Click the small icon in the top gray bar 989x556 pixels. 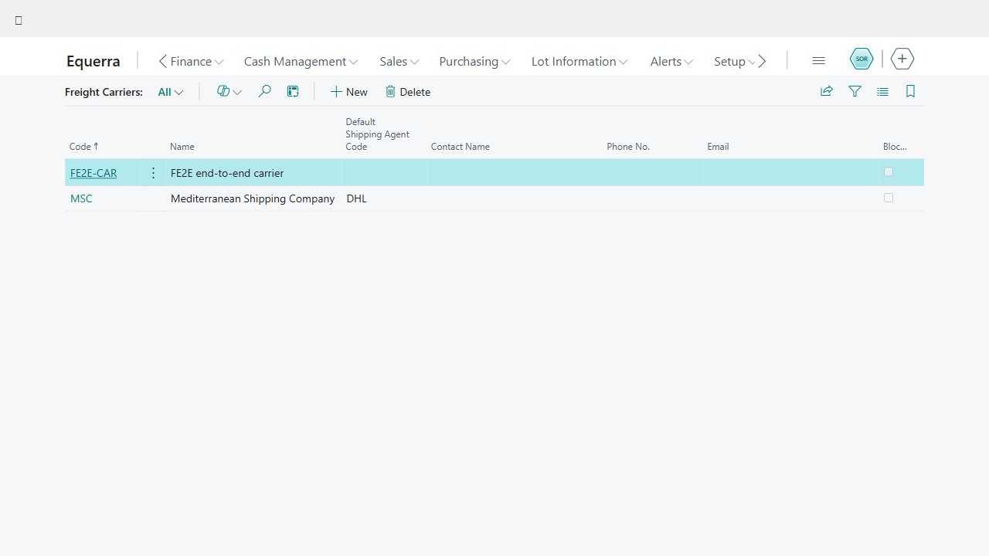tap(19, 20)
